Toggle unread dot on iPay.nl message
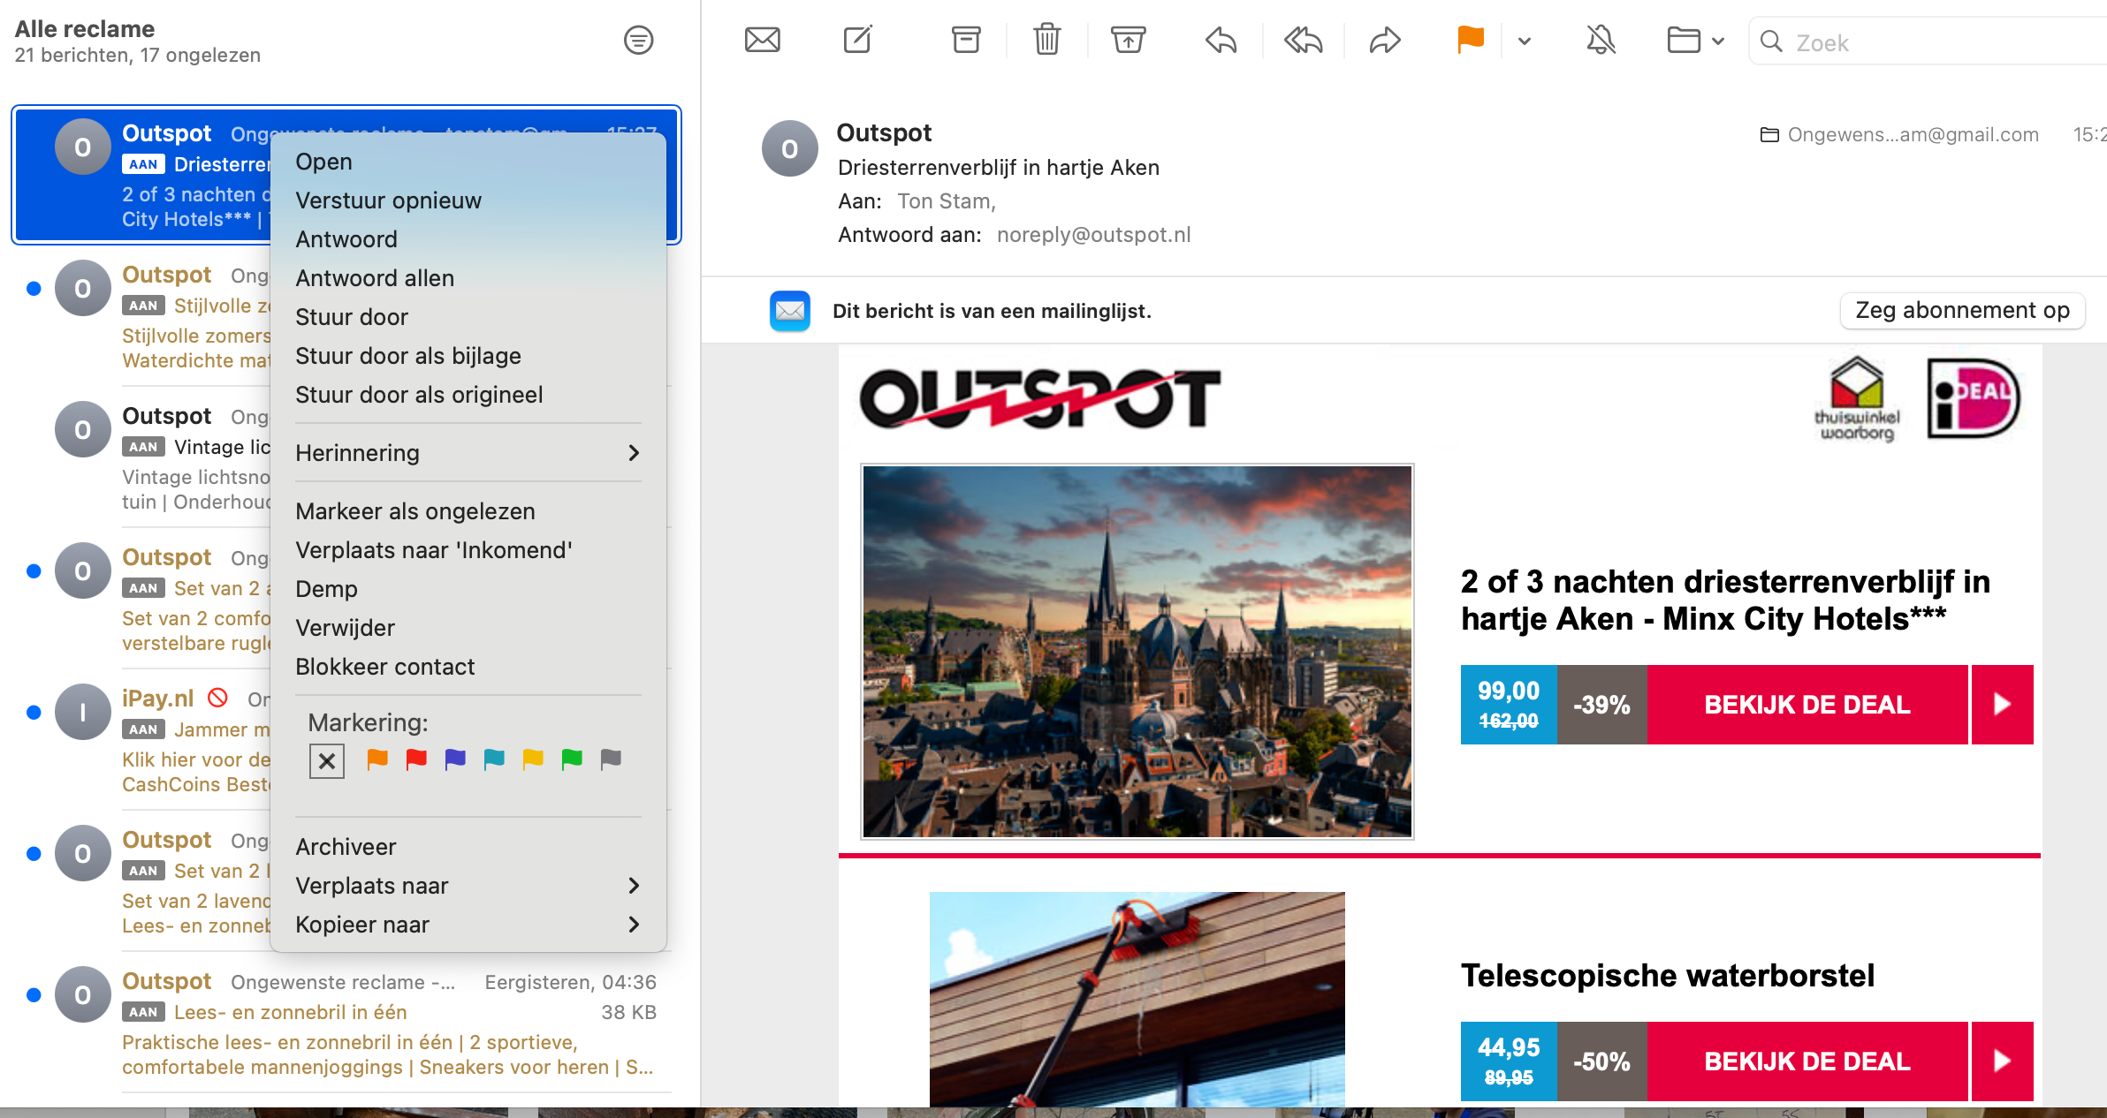 34,713
